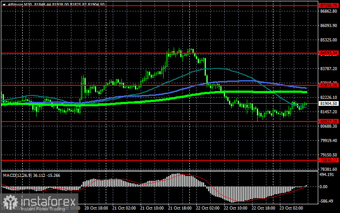The image size is (340, 213).
Task: Click the MACD scale value -586.49
Action: point(327,201)
